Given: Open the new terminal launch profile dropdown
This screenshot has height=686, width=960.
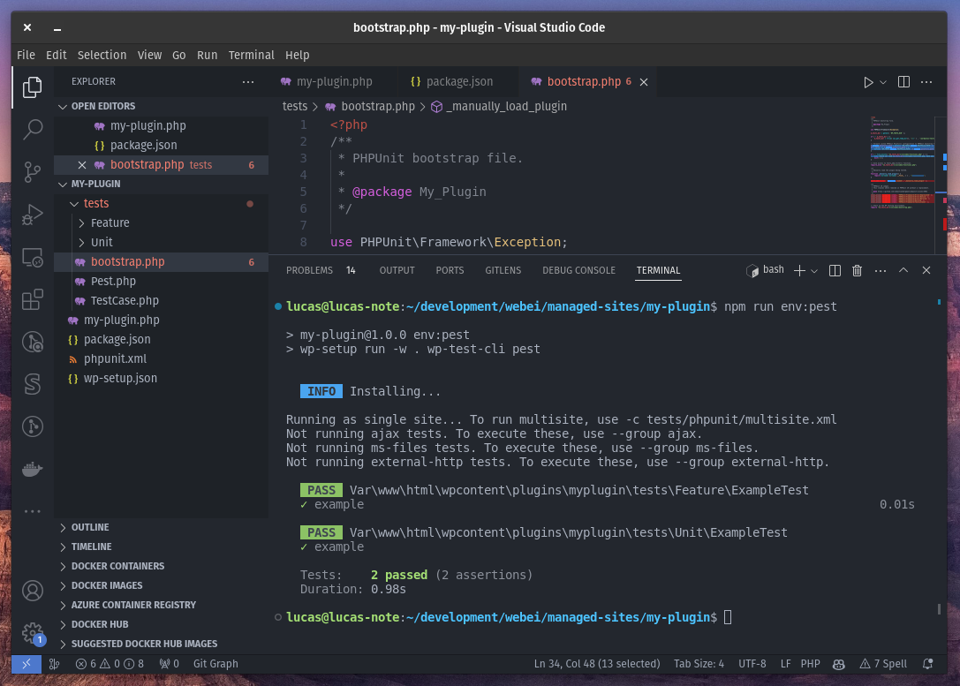Looking at the screenshot, I should pos(814,270).
